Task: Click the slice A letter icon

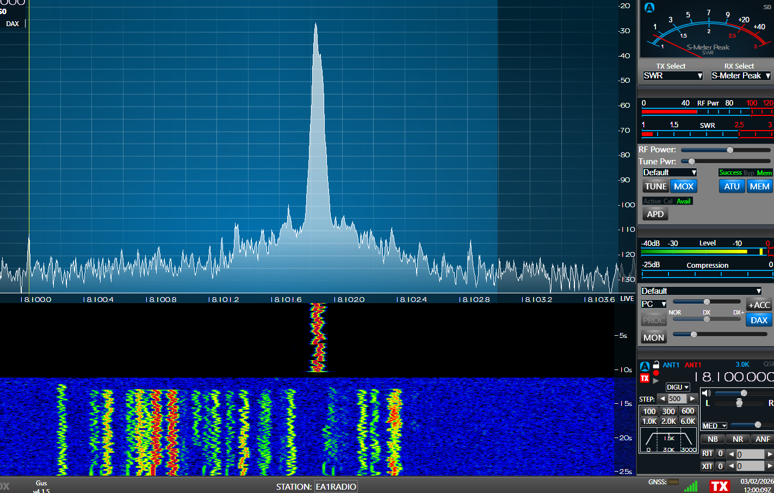Action: (x=645, y=366)
